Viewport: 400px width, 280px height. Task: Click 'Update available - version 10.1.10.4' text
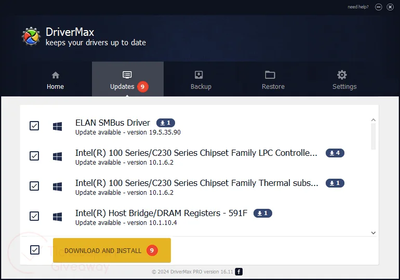(126, 223)
